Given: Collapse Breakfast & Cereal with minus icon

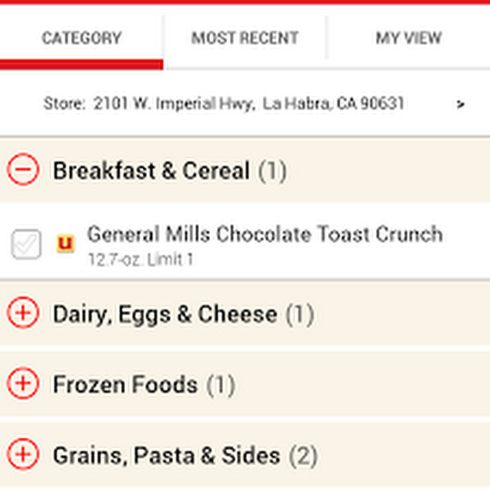Looking at the screenshot, I should click(23, 170).
